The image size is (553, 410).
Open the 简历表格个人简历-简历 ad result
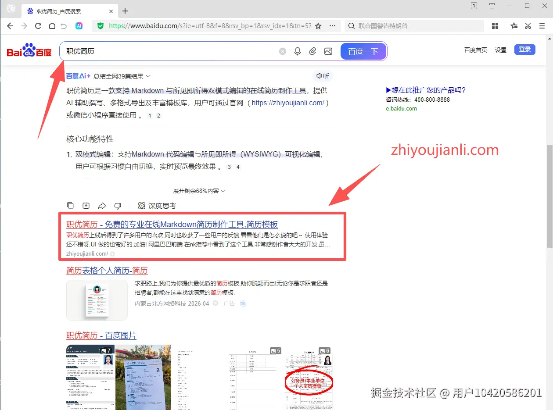107,271
